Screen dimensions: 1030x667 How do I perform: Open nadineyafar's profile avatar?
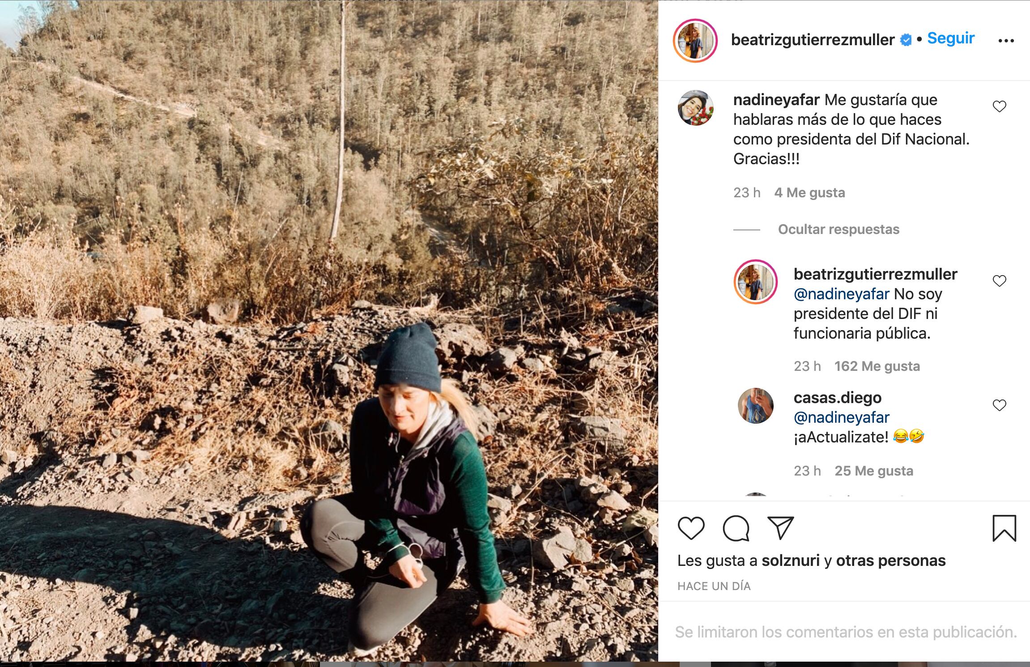tap(695, 108)
